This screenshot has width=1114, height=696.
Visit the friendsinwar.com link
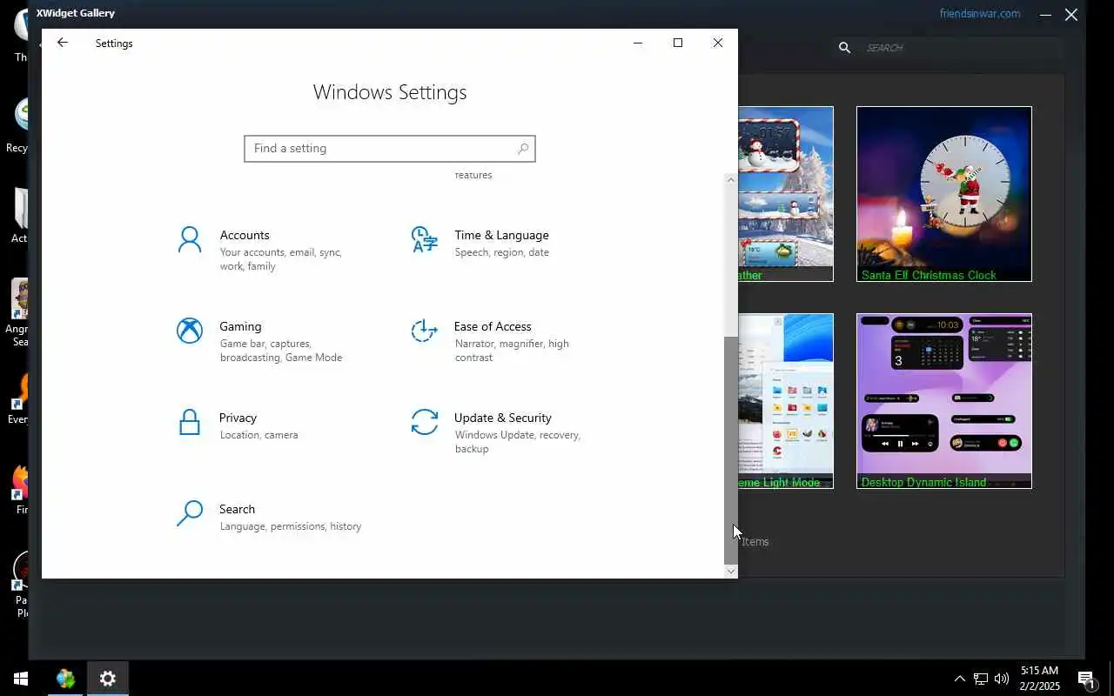(x=980, y=13)
